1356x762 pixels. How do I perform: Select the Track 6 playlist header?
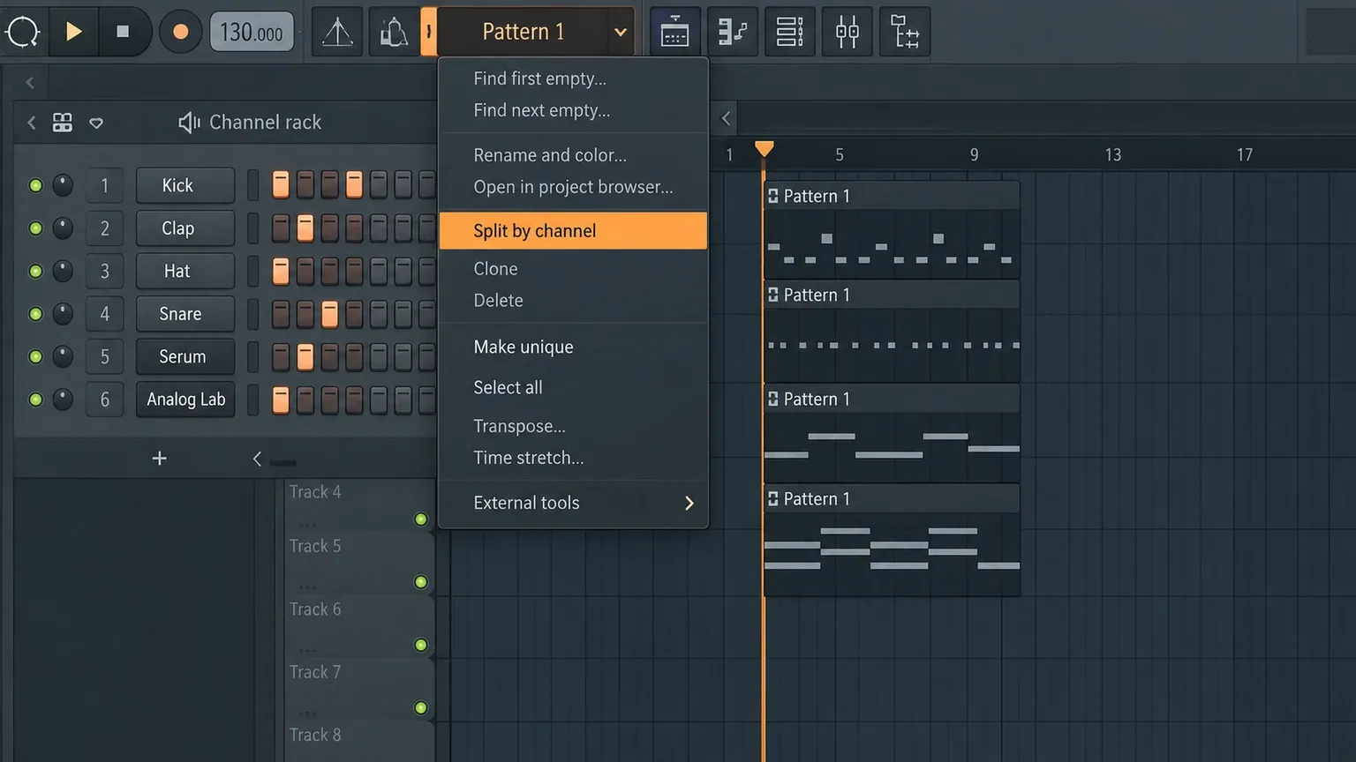358,626
